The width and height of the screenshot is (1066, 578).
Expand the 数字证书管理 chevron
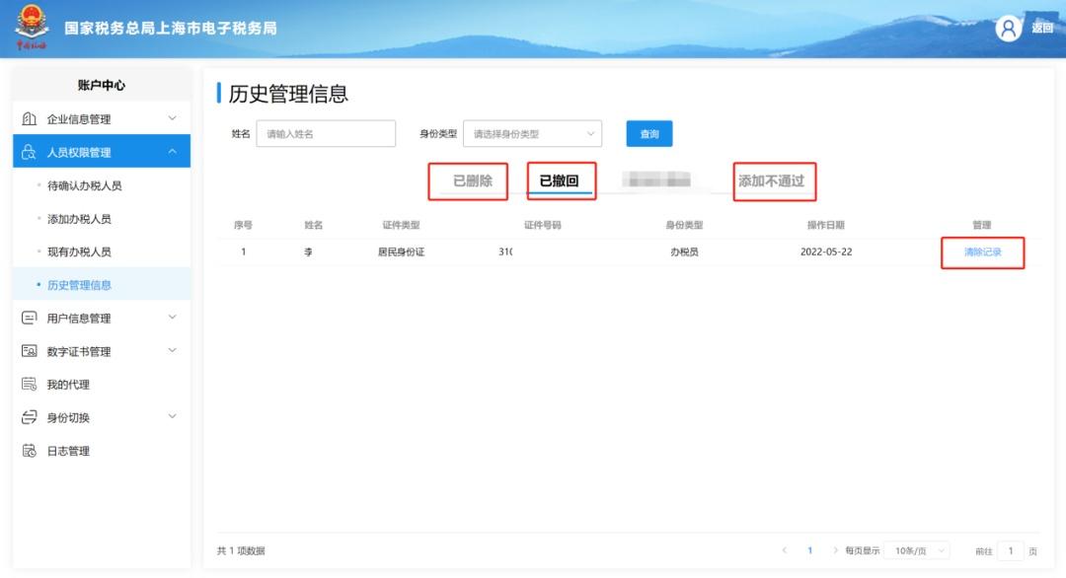pos(172,350)
